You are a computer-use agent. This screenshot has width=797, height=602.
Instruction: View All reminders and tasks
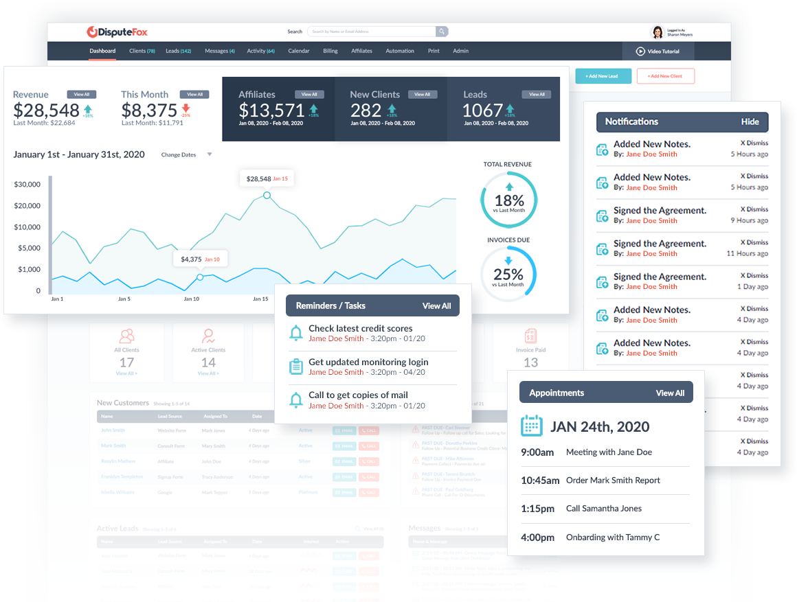[x=436, y=305]
